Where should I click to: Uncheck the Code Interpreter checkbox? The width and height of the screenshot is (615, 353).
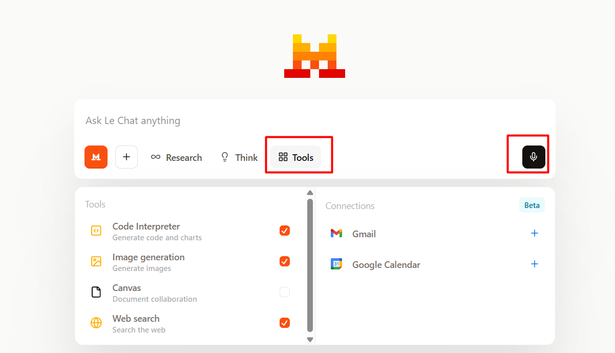tap(285, 231)
